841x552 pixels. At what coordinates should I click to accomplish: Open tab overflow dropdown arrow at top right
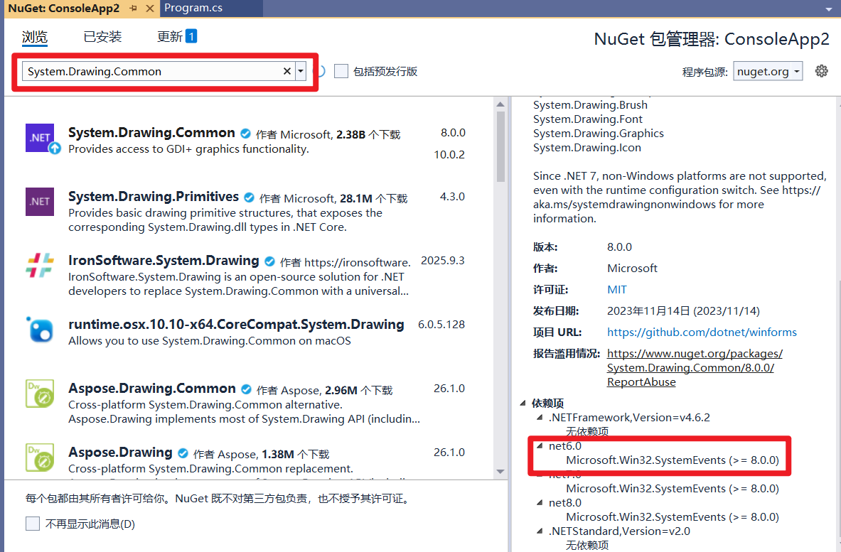(x=829, y=9)
